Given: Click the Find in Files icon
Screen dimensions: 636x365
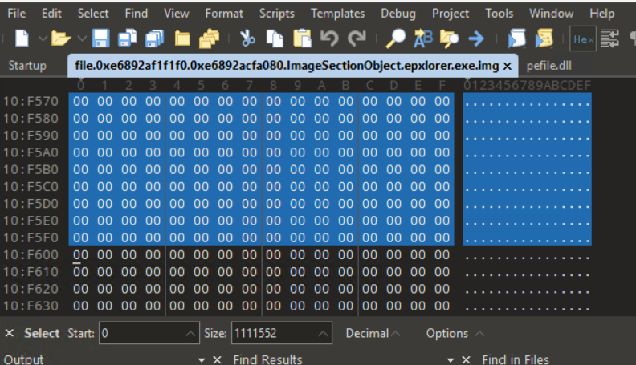Looking at the screenshot, I should click(450, 39).
